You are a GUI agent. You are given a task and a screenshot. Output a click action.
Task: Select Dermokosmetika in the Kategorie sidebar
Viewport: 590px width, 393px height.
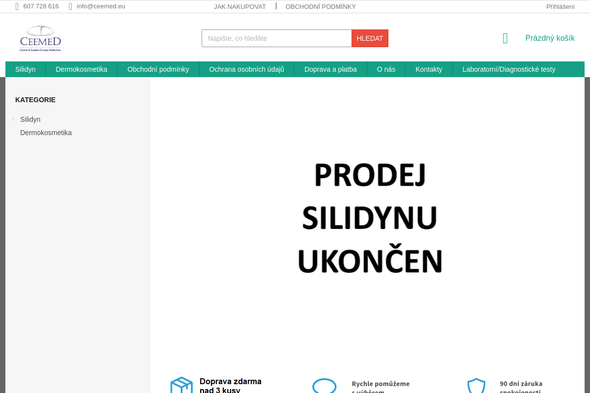tap(46, 133)
